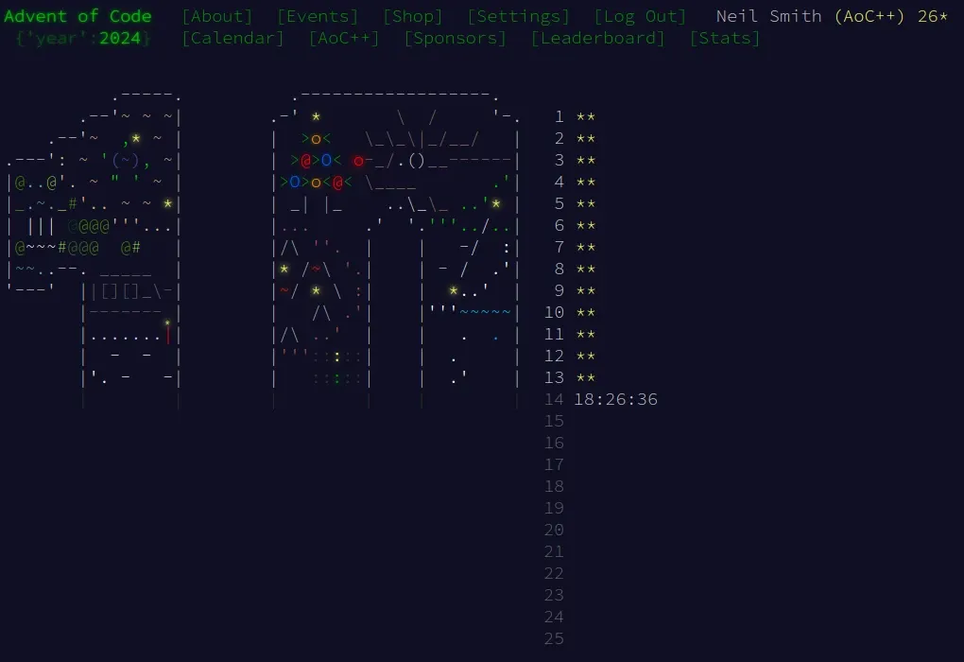Image resolution: width=964 pixels, height=662 pixels.
Task: Open the Shop link
Action: tap(412, 16)
